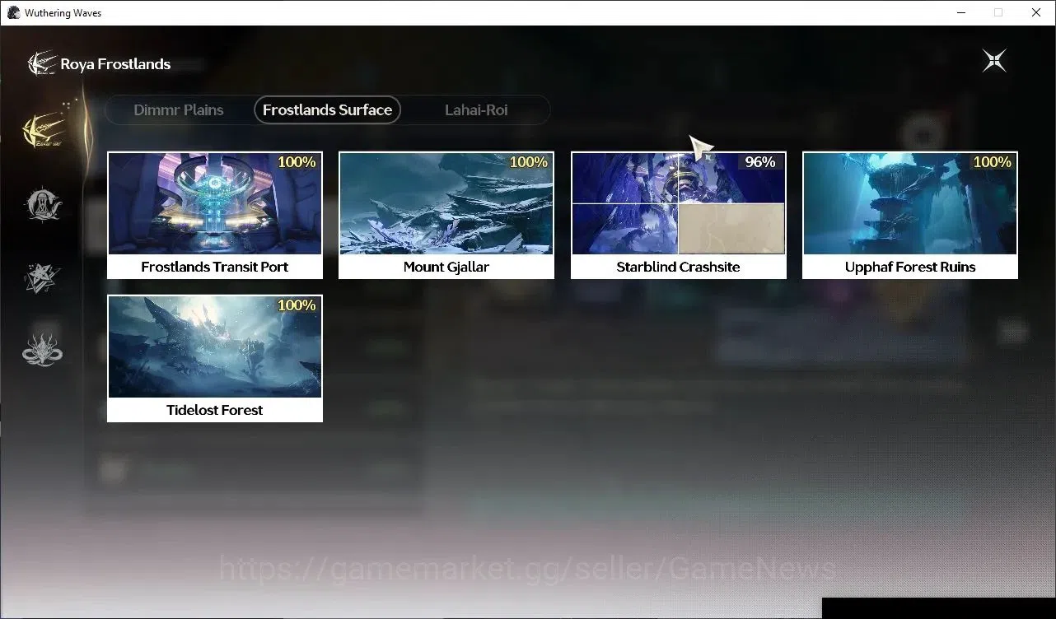
Task: Click the Wuthering Waves title bar app icon
Action: (x=13, y=12)
